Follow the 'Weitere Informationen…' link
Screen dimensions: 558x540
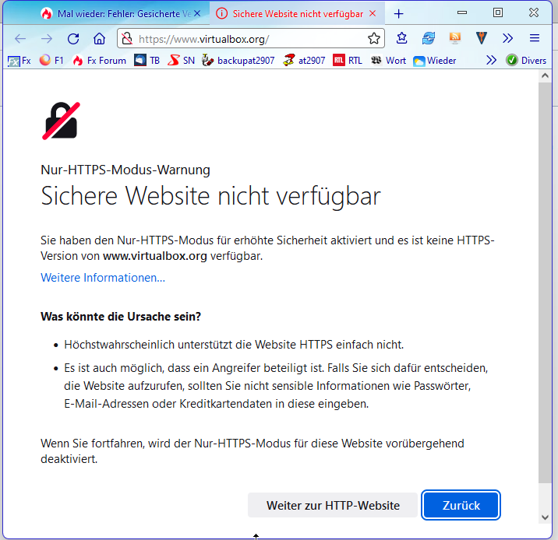click(x=103, y=278)
